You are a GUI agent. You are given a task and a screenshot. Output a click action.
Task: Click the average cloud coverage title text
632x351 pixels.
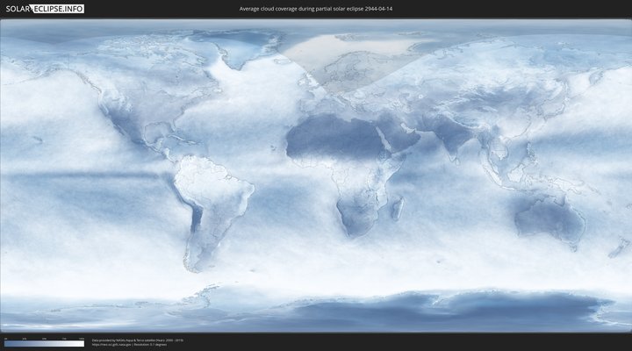tap(315, 9)
